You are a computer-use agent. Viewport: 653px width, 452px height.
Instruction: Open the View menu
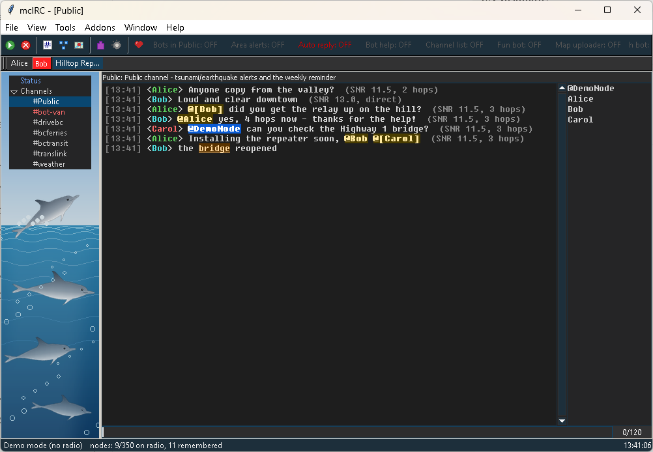pos(36,27)
